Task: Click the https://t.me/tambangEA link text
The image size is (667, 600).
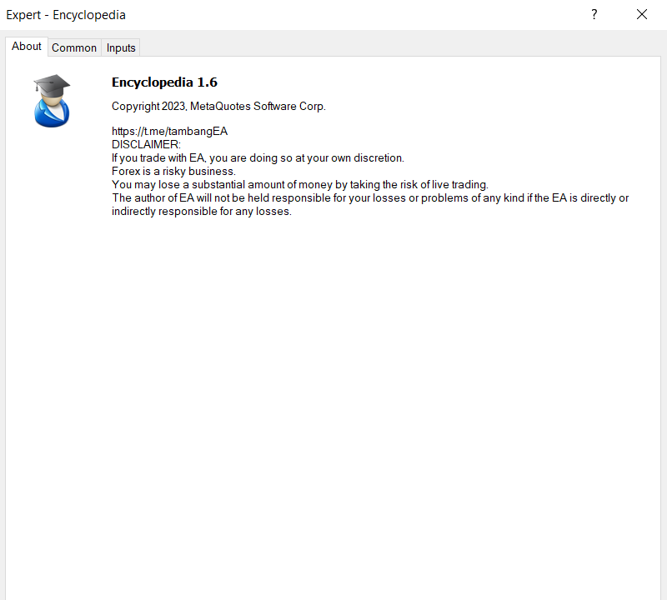Action: click(x=170, y=131)
